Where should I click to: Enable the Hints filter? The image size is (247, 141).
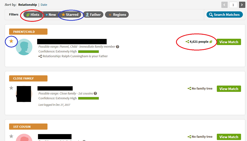pyautogui.click(x=33, y=15)
